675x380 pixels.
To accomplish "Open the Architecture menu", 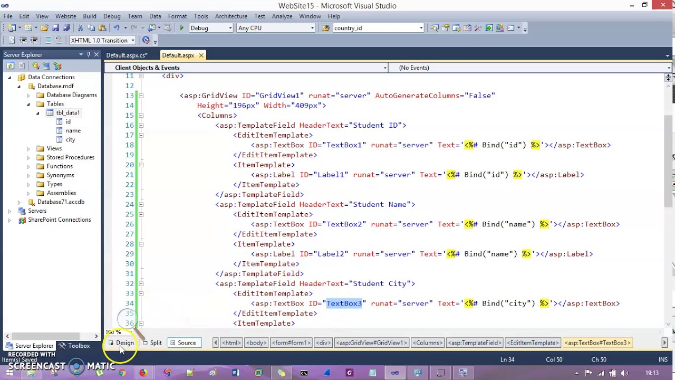I will [231, 16].
